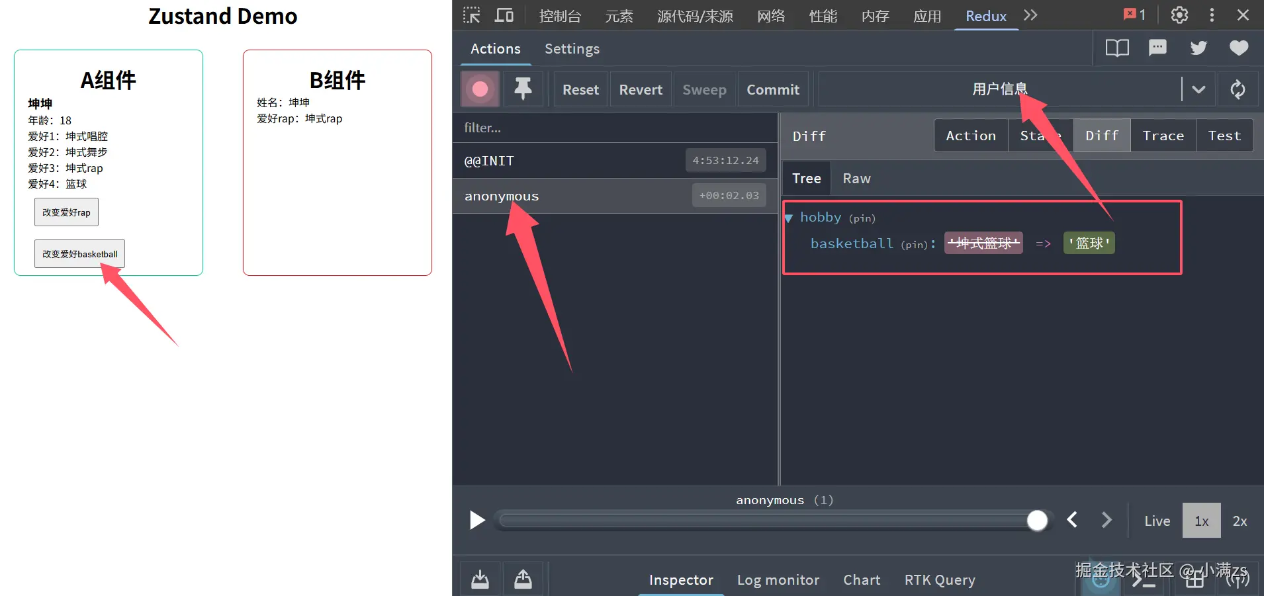
Task: Set playback speed to 2x
Action: pos(1240,521)
